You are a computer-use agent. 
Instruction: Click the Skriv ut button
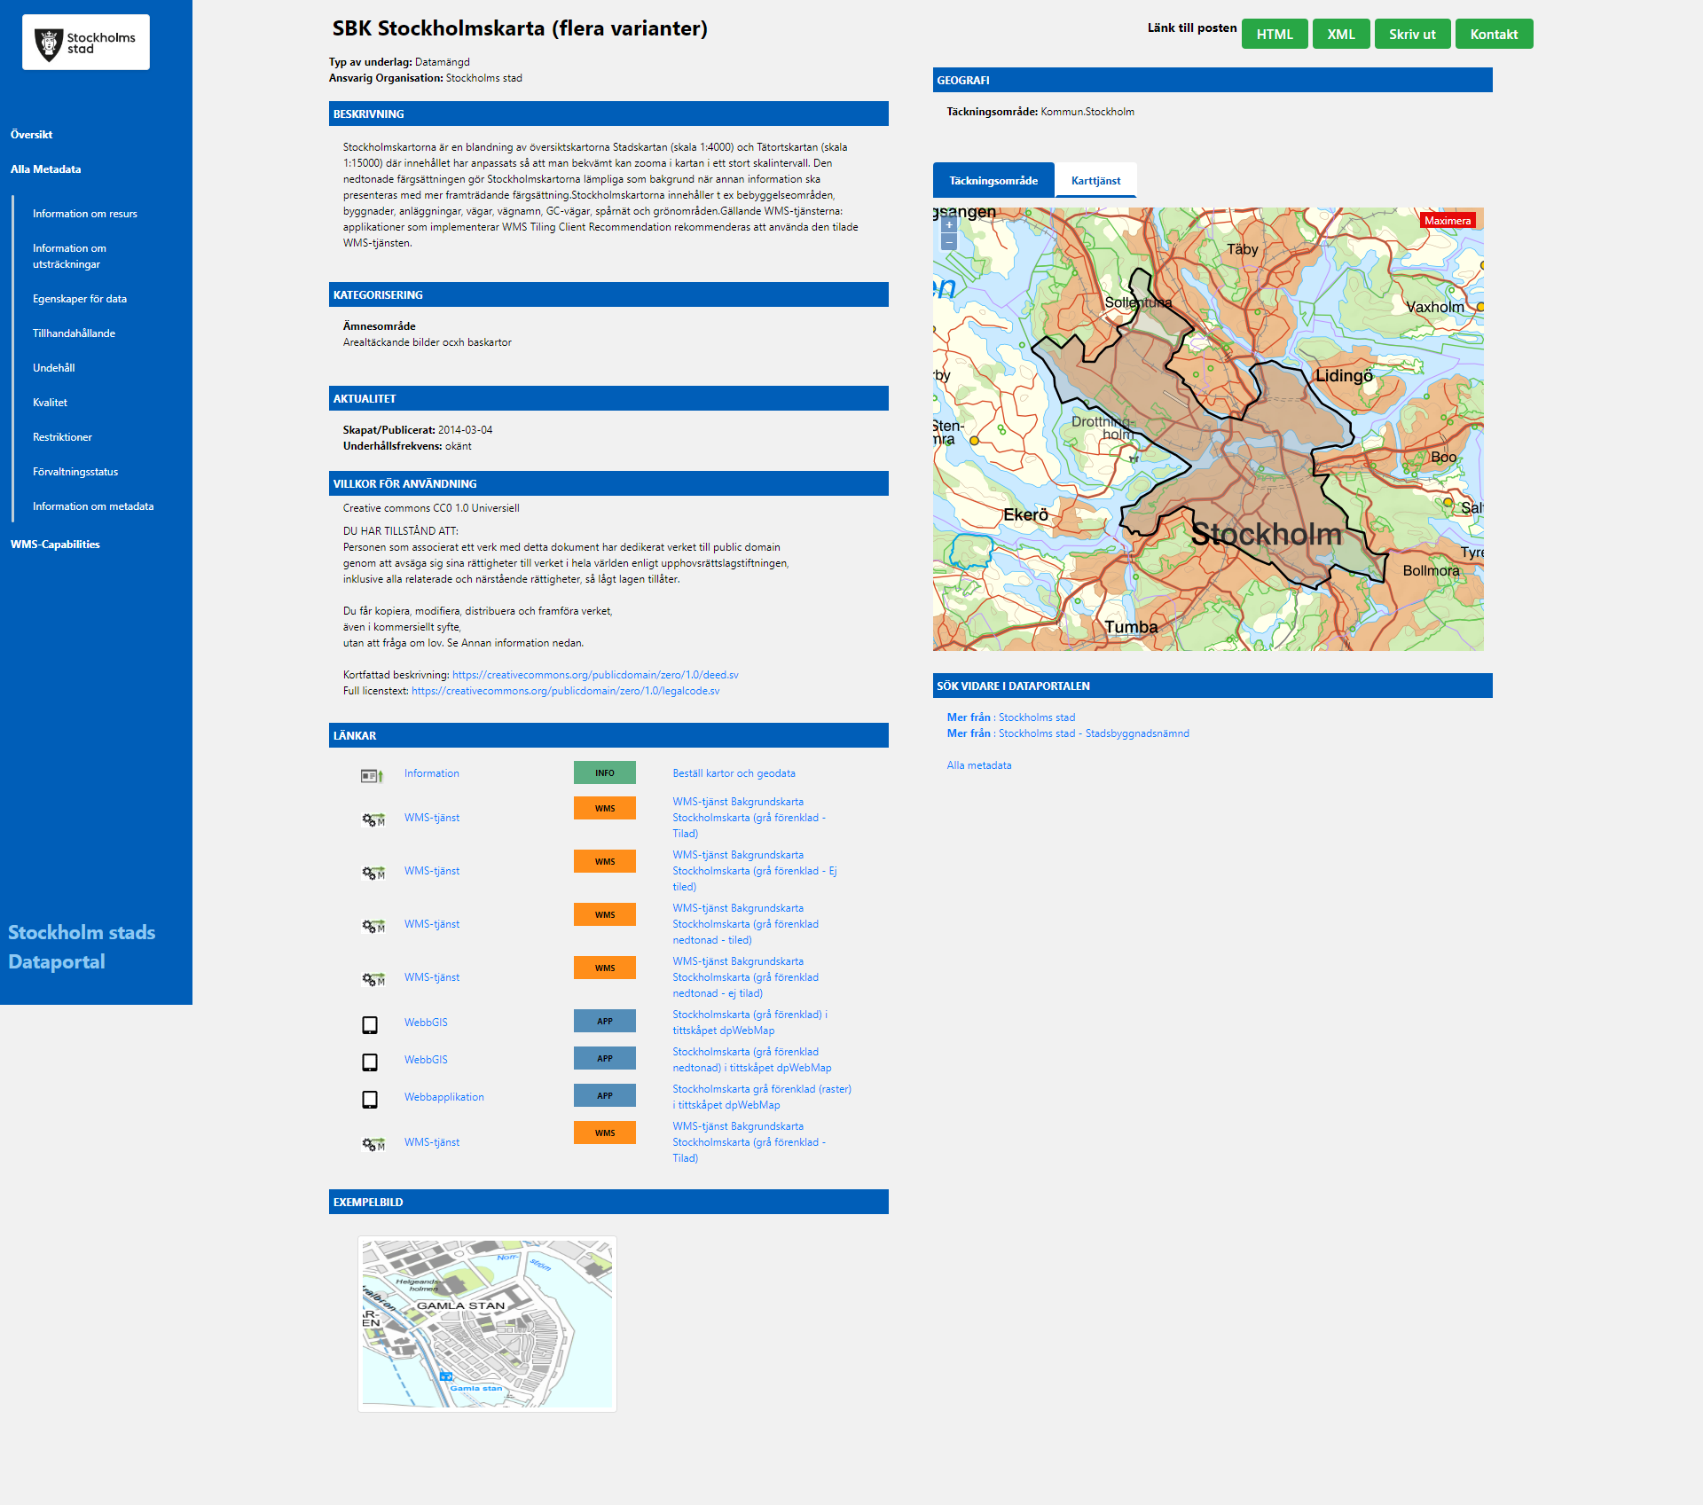[1412, 34]
